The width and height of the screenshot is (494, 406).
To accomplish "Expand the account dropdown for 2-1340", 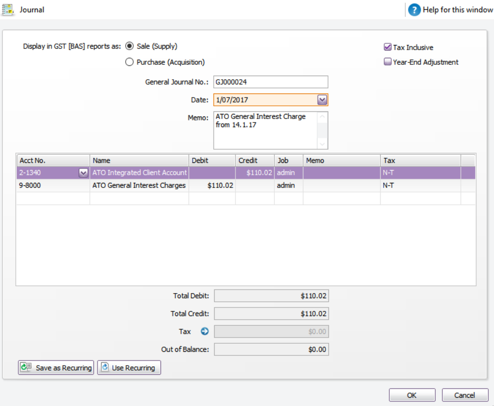I will point(83,173).
